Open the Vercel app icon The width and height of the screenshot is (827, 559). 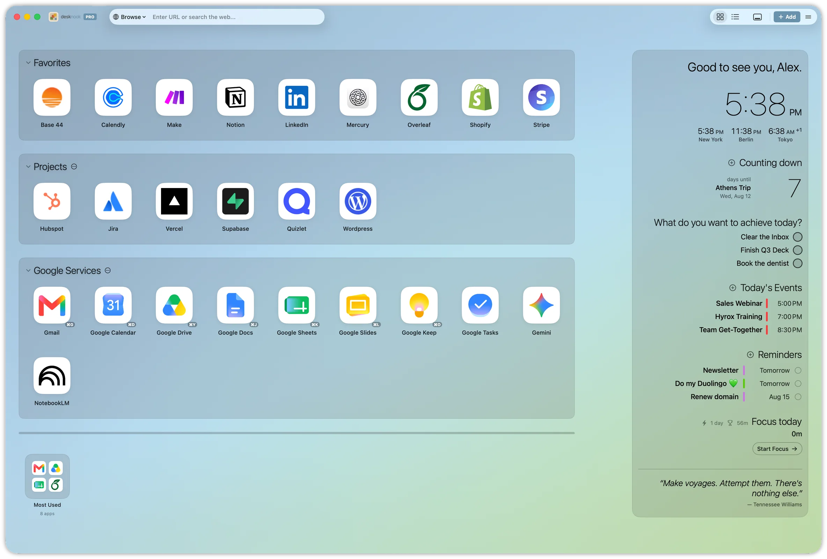(174, 201)
